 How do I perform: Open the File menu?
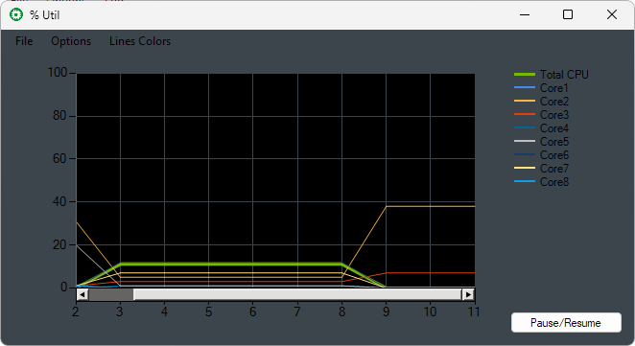tap(24, 41)
